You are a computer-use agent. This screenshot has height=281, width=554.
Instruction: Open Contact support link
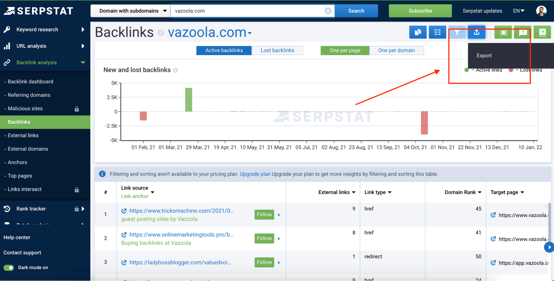pos(22,253)
